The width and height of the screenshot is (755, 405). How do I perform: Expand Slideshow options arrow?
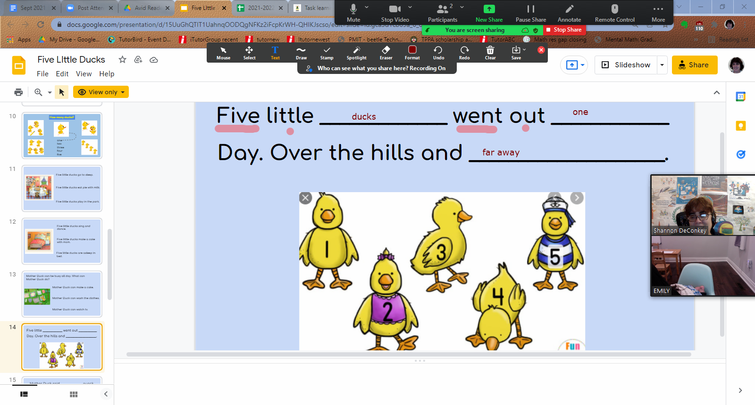(662, 65)
